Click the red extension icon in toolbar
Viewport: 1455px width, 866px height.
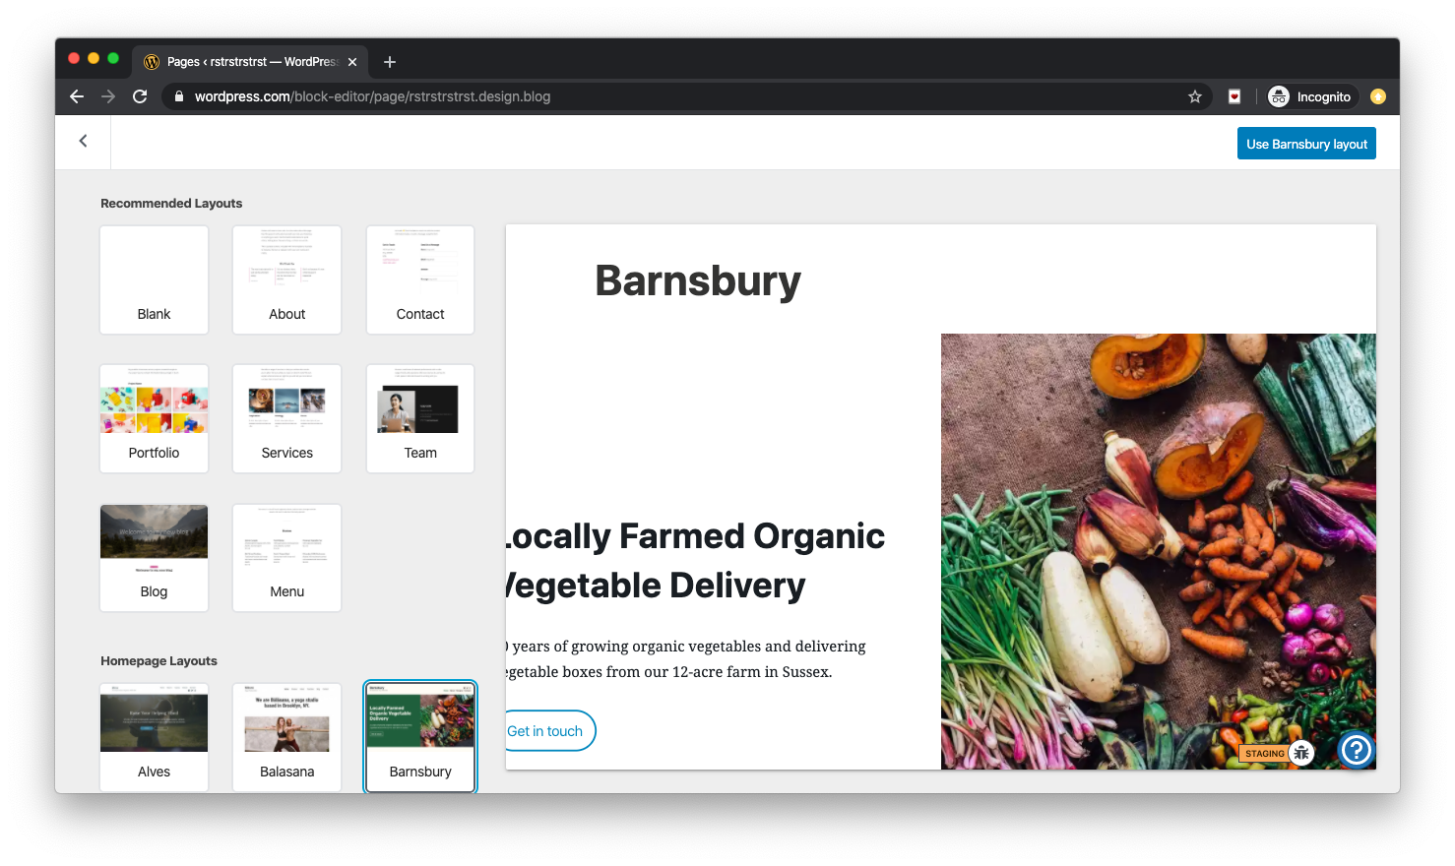(1234, 96)
